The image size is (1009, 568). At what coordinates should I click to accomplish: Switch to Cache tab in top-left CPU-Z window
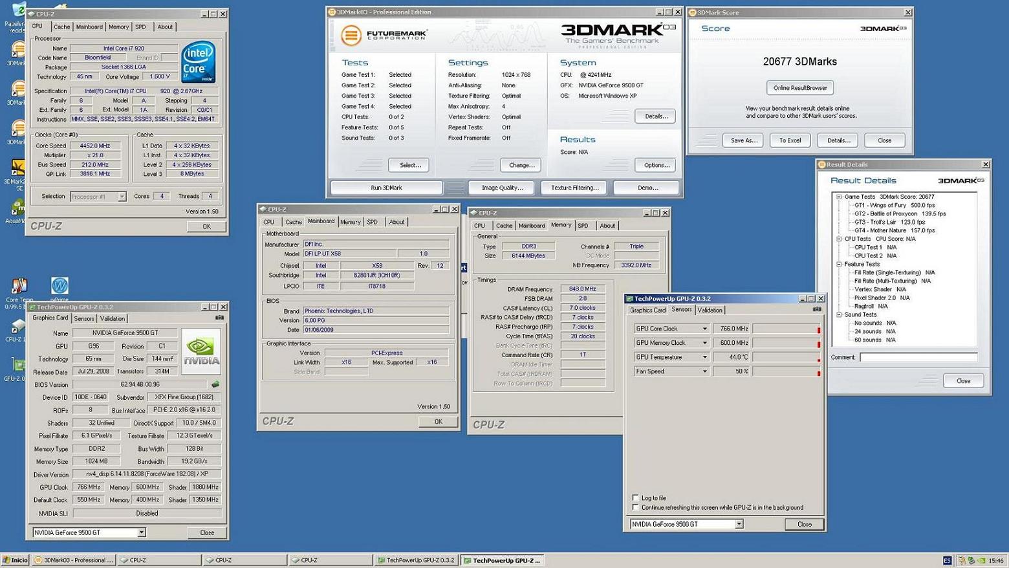(x=61, y=27)
